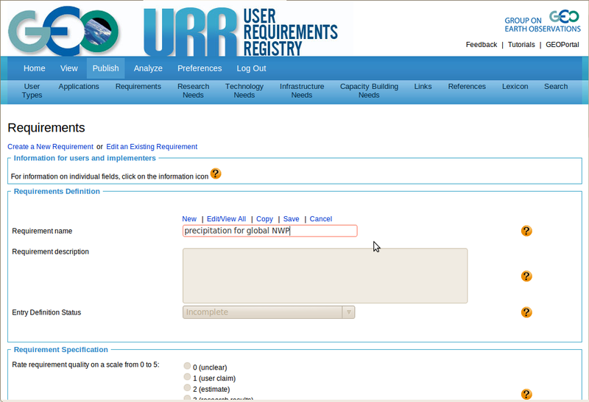Select the '1 (user claim)' quality rating
The image size is (589, 402).
click(x=187, y=378)
